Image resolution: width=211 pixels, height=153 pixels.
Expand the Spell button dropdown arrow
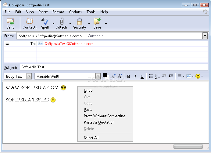point(53,24)
